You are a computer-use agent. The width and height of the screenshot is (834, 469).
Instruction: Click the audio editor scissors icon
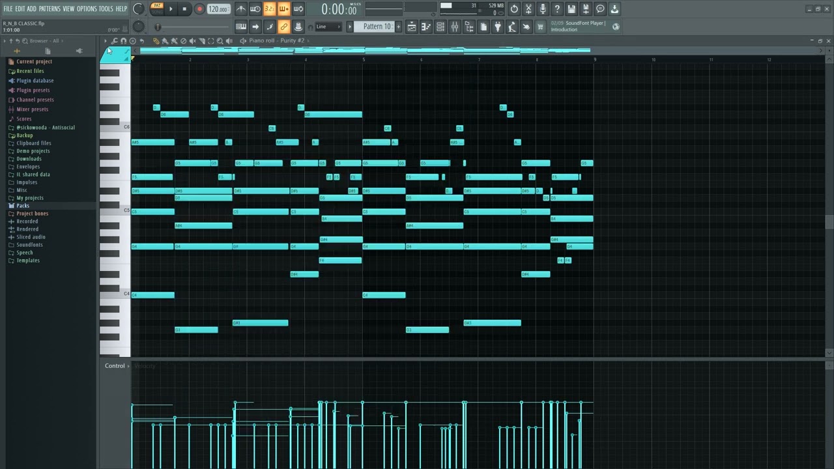pos(528,9)
